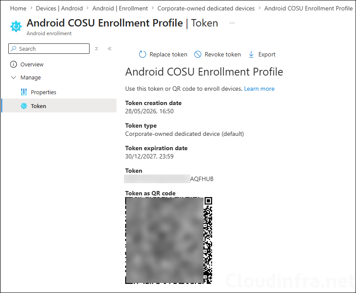The image size is (356, 293).
Task: Click the Export button label
Action: pos(267,54)
